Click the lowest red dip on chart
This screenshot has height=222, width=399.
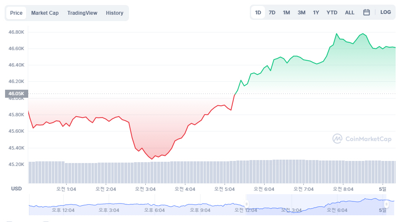[x=152, y=159]
